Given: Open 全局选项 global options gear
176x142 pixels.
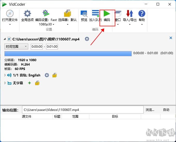Looking at the screenshot, I should [27, 13].
